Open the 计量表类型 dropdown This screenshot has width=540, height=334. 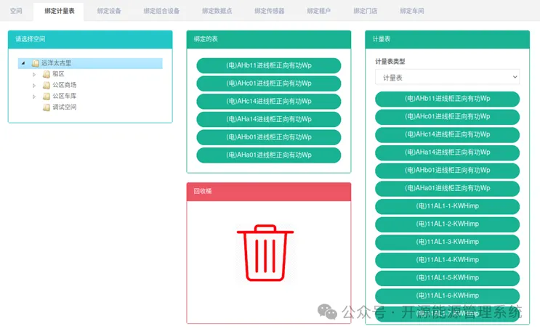(x=448, y=78)
